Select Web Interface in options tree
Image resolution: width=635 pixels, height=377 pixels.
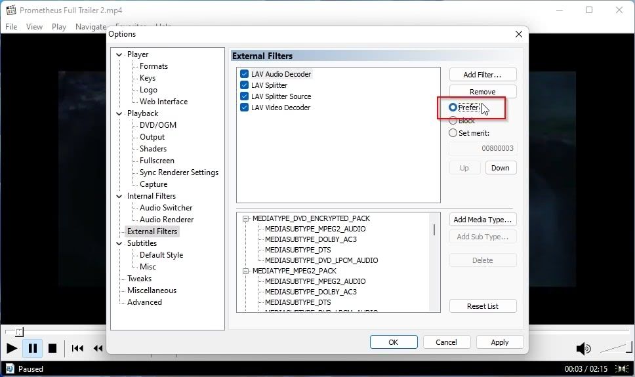pyautogui.click(x=163, y=102)
